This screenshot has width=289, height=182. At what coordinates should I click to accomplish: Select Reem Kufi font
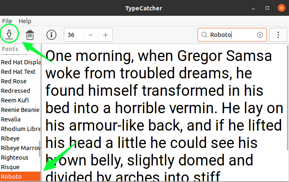[x=15, y=100]
